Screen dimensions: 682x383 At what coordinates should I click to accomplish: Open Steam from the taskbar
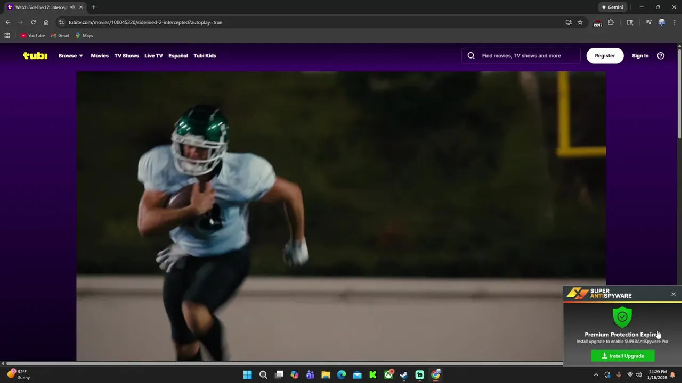click(404, 374)
